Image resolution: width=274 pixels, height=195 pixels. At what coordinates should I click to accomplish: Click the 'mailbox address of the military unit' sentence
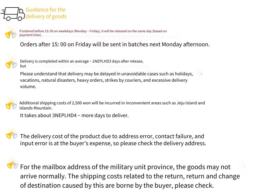[125, 167]
